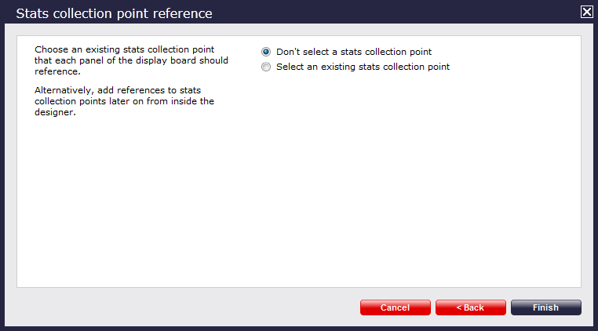Click the blank white space beneath the instructions text
Image resolution: width=598 pixels, height=331 pixels.
point(126,204)
